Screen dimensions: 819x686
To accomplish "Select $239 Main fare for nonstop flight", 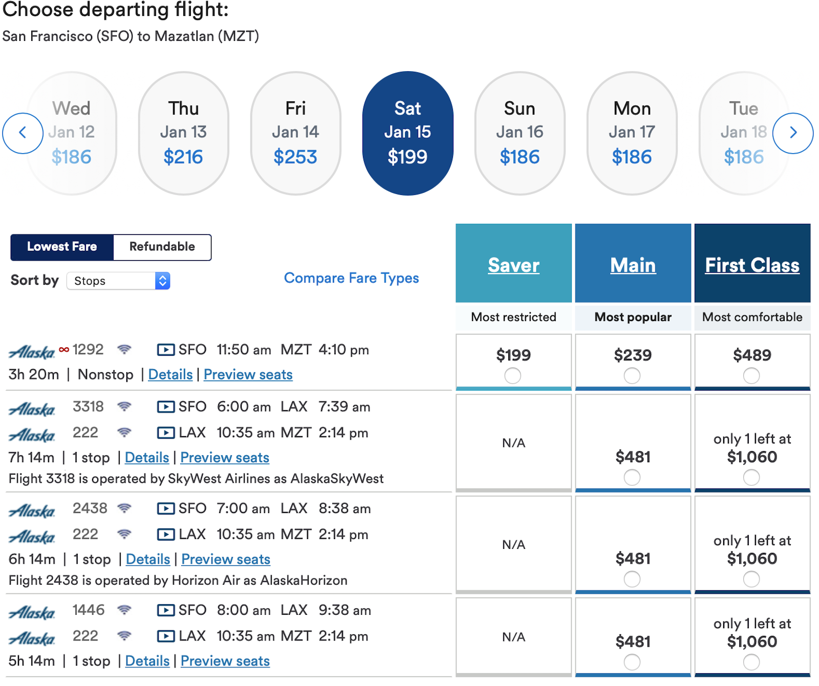I will 632,376.
